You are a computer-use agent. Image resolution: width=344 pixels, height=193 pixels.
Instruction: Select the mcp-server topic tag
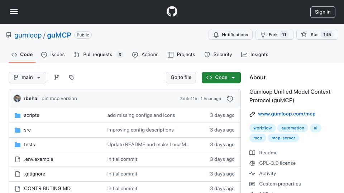tap(283, 138)
